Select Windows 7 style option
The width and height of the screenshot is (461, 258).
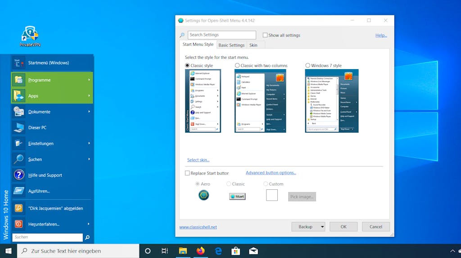pyautogui.click(x=307, y=66)
